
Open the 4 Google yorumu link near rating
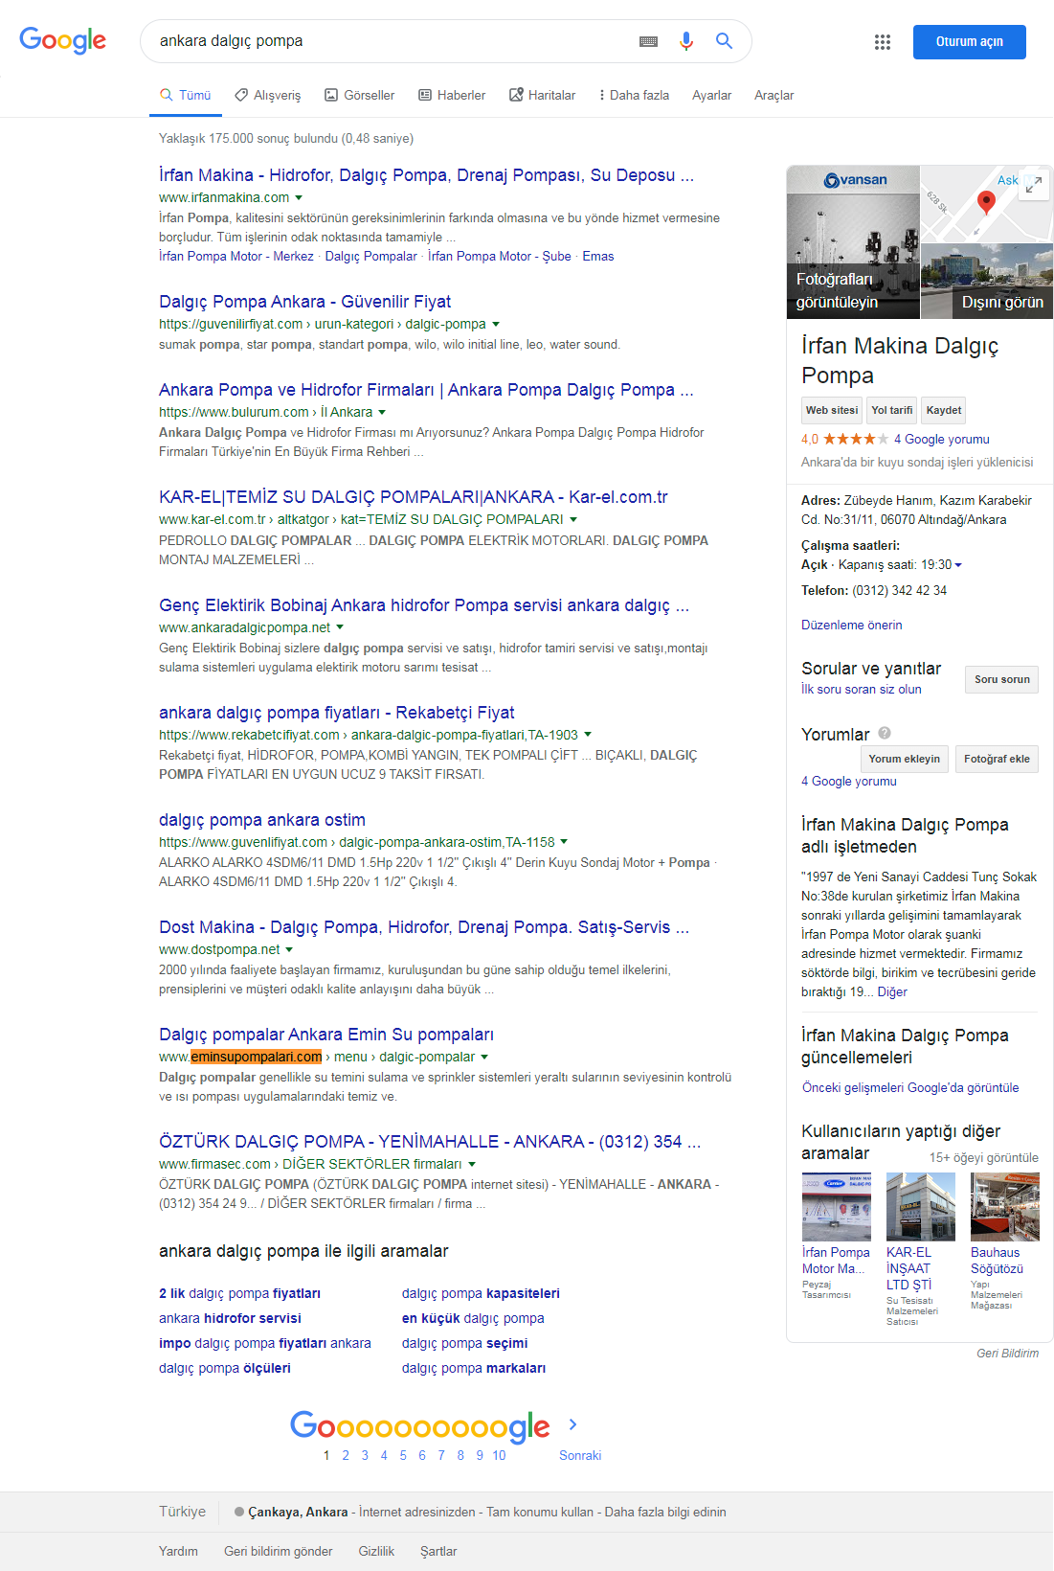[x=942, y=439]
